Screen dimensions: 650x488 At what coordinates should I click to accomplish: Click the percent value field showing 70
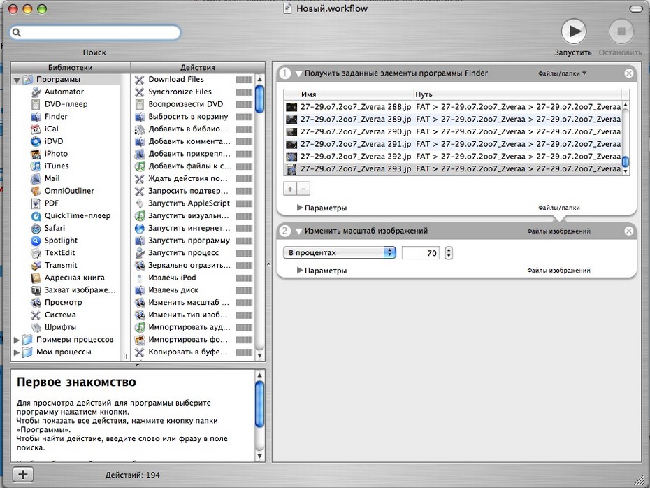[x=420, y=253]
